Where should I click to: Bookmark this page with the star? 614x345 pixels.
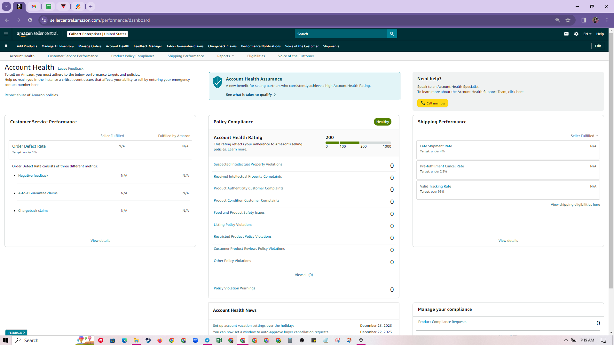point(568,20)
